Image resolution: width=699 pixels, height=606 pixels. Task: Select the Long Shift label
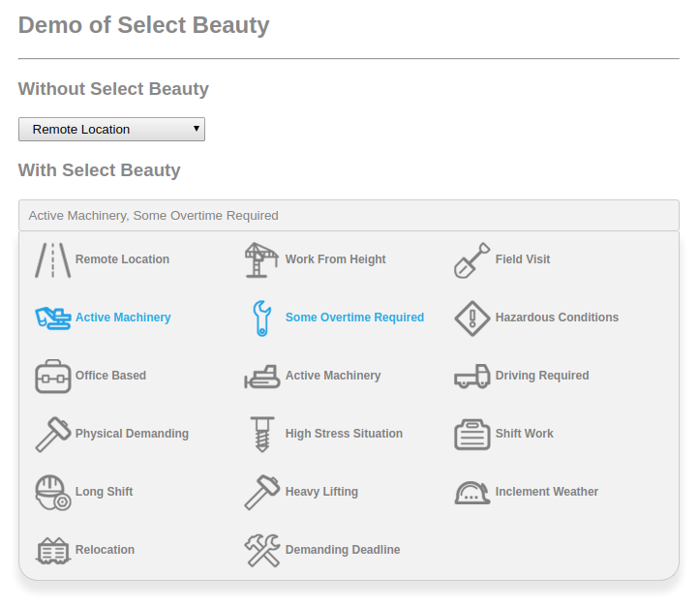(104, 492)
